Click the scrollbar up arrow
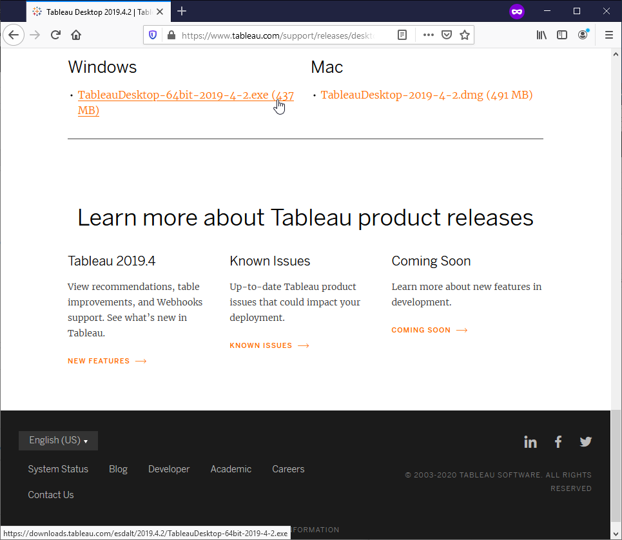Screen dimensions: 622x540 [616, 54]
